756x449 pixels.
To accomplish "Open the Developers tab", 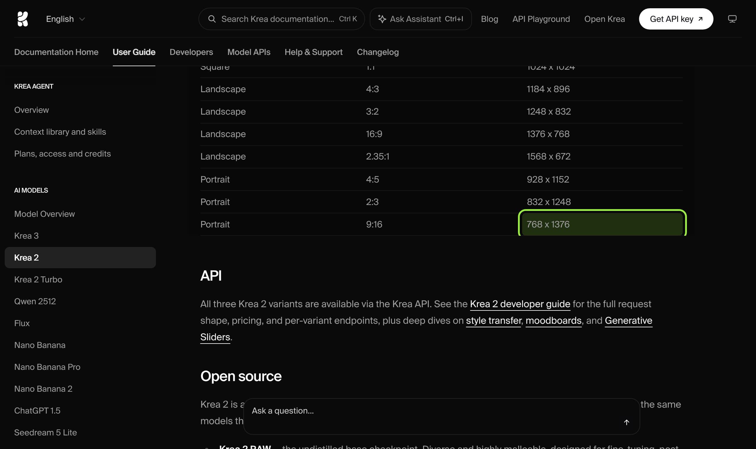I will 191,52.
